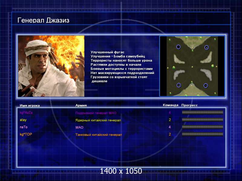This screenshot has height=181, width=242.
Task: Click 'Нет маскирующихся подразделений' line
Action: pos(123,73)
